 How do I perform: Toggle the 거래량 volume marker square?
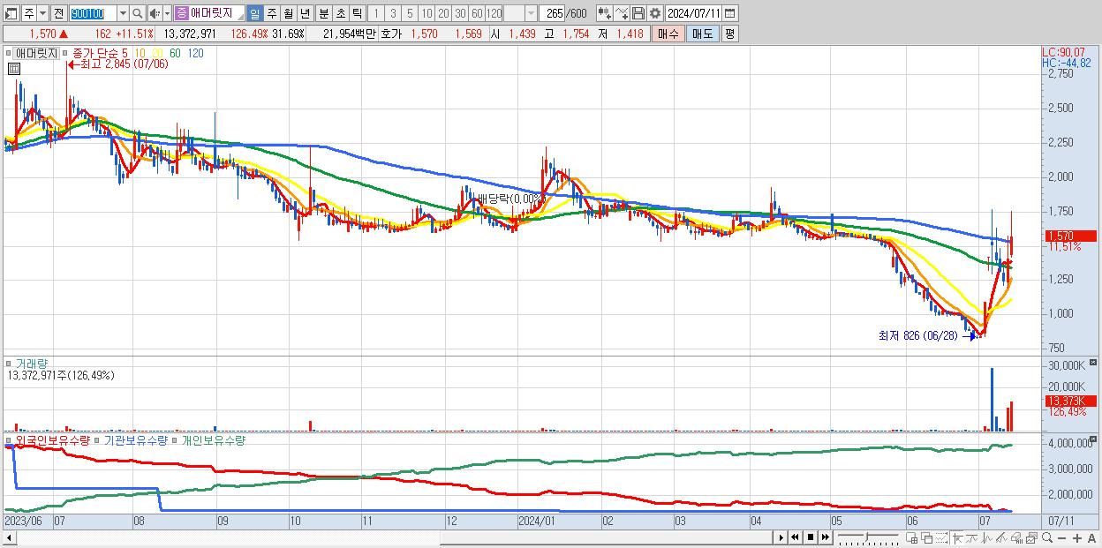click(x=11, y=363)
